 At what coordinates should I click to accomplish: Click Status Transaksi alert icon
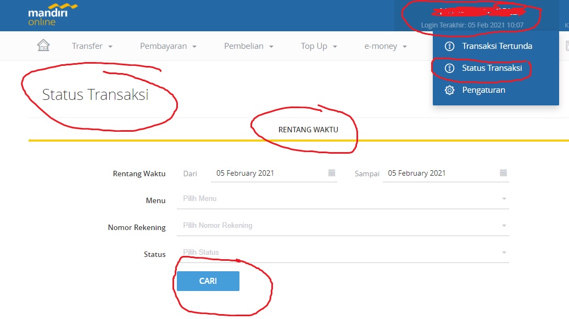[x=449, y=68]
